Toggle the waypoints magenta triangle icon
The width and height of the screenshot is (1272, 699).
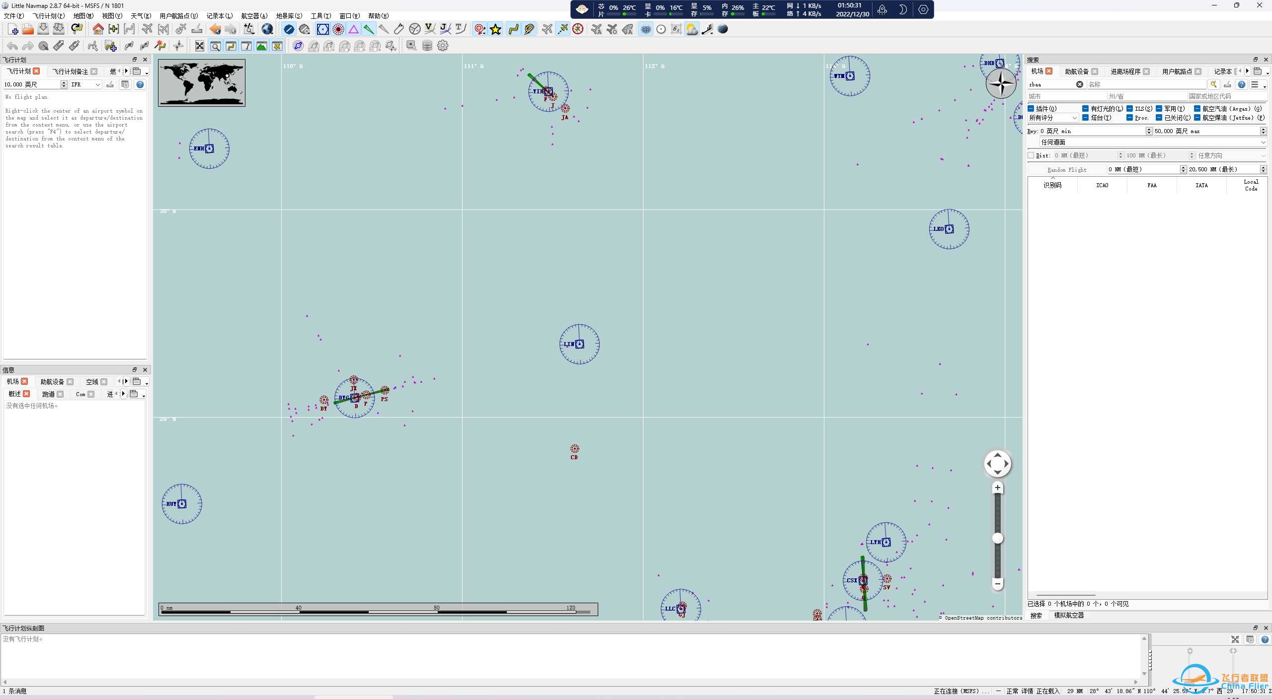point(353,29)
